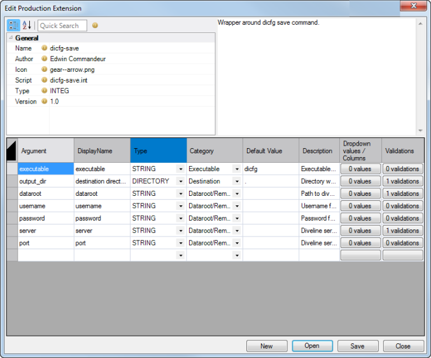Collapse the General category

pos(10,38)
